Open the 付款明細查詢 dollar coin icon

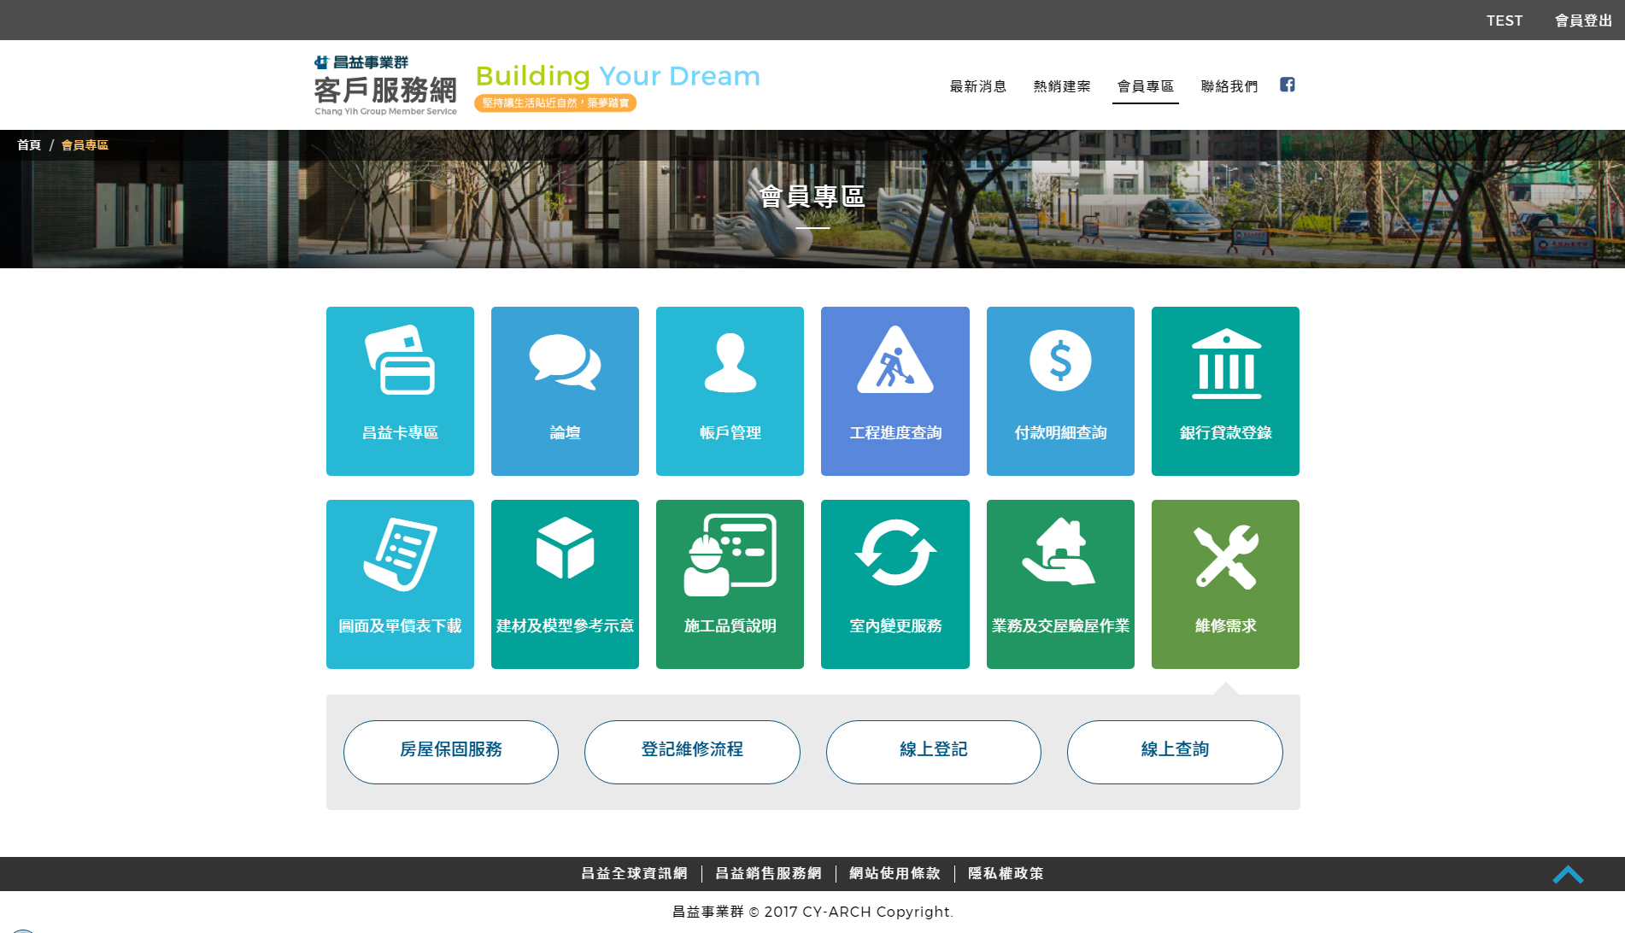coord(1060,361)
